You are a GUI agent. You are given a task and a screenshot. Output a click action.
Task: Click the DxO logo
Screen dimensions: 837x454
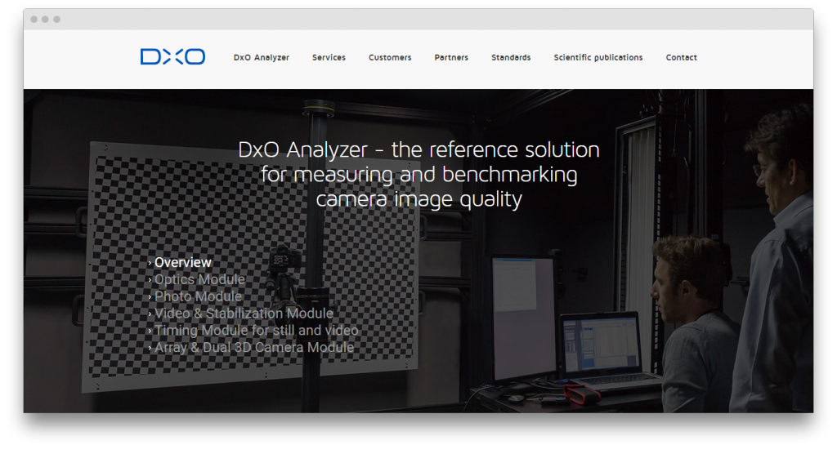(x=172, y=57)
